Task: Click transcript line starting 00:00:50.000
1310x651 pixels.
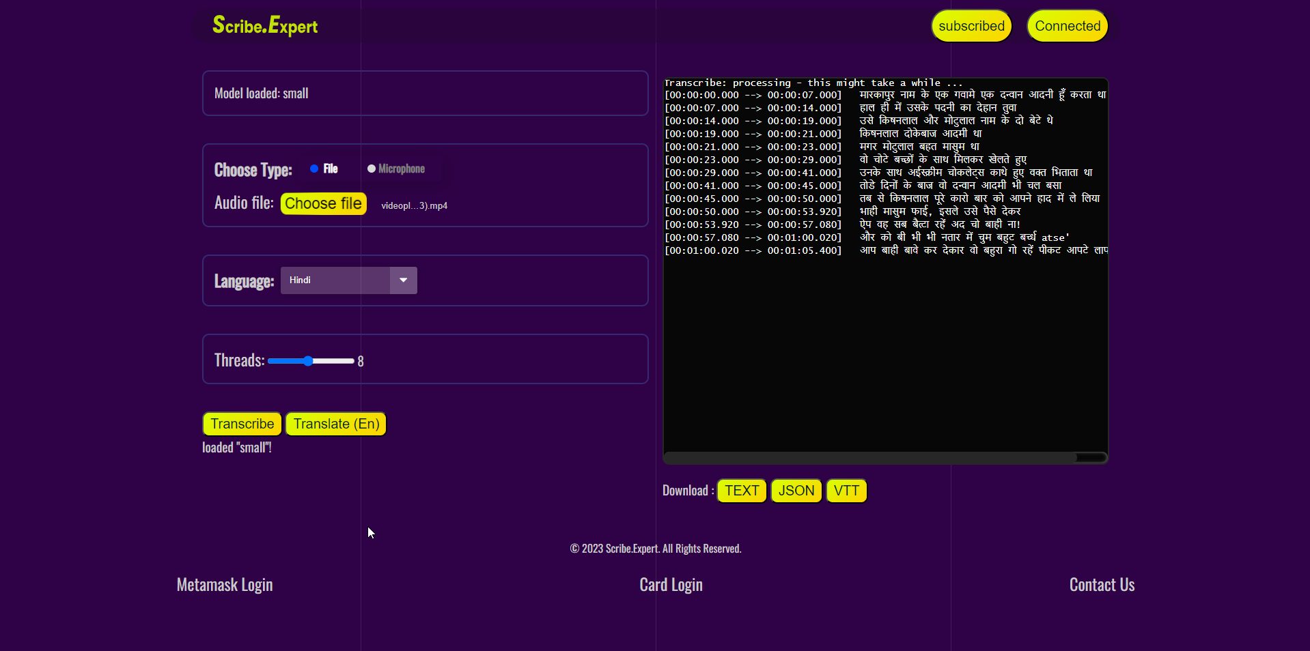Action: click(843, 212)
